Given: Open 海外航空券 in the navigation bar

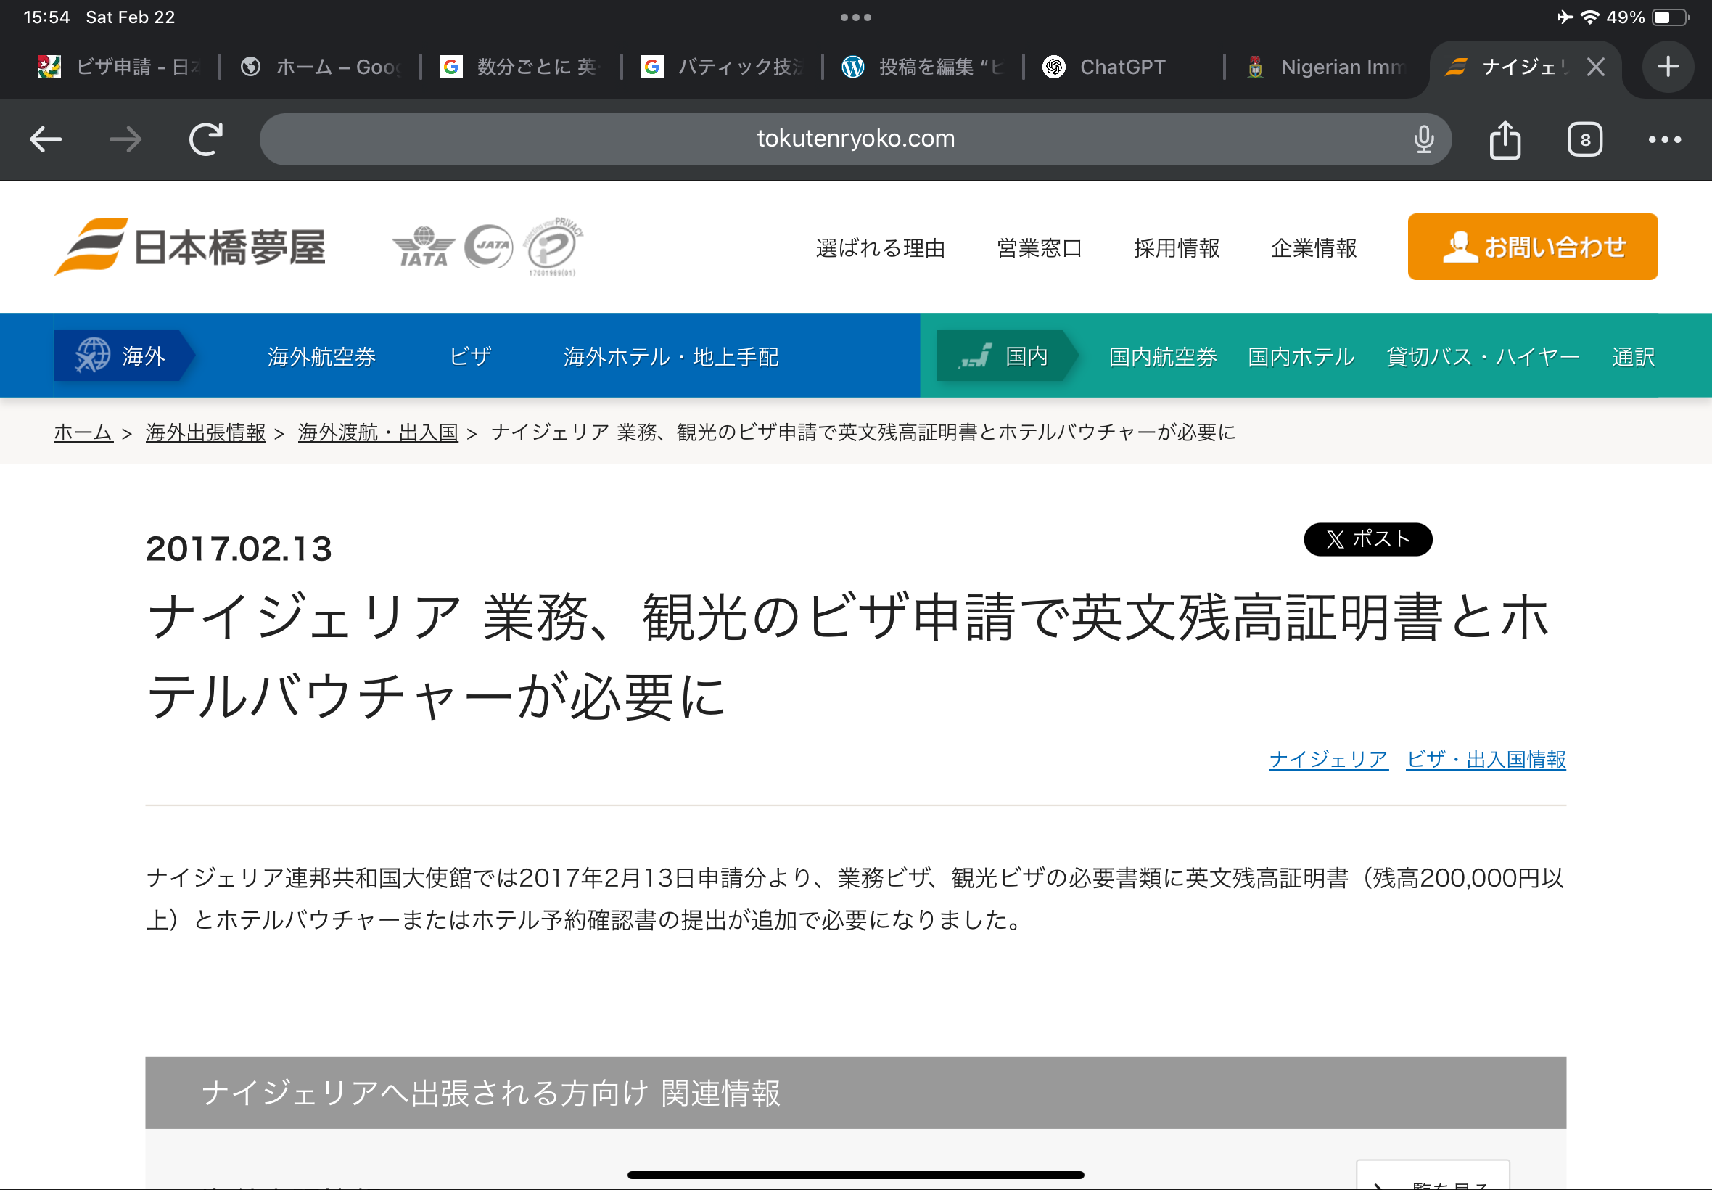Looking at the screenshot, I should 322,356.
